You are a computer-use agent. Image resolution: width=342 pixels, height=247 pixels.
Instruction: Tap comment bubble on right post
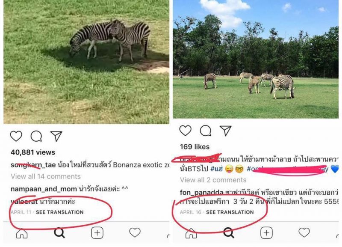(x=206, y=131)
